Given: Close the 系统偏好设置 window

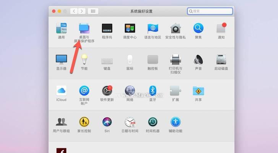Looking at the screenshot, I should tap(54, 11).
